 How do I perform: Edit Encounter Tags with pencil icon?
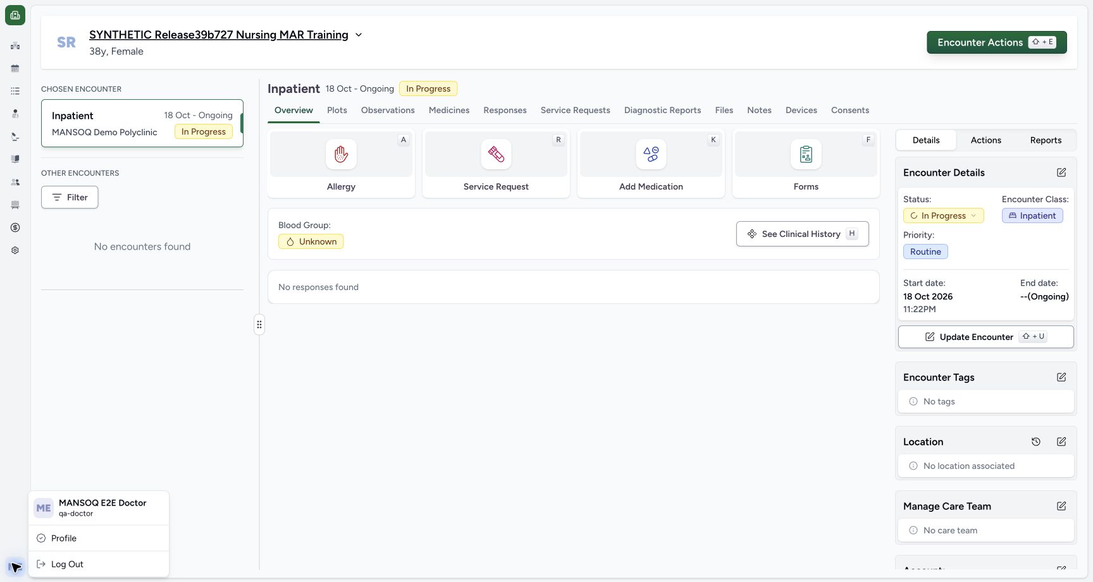click(x=1061, y=377)
